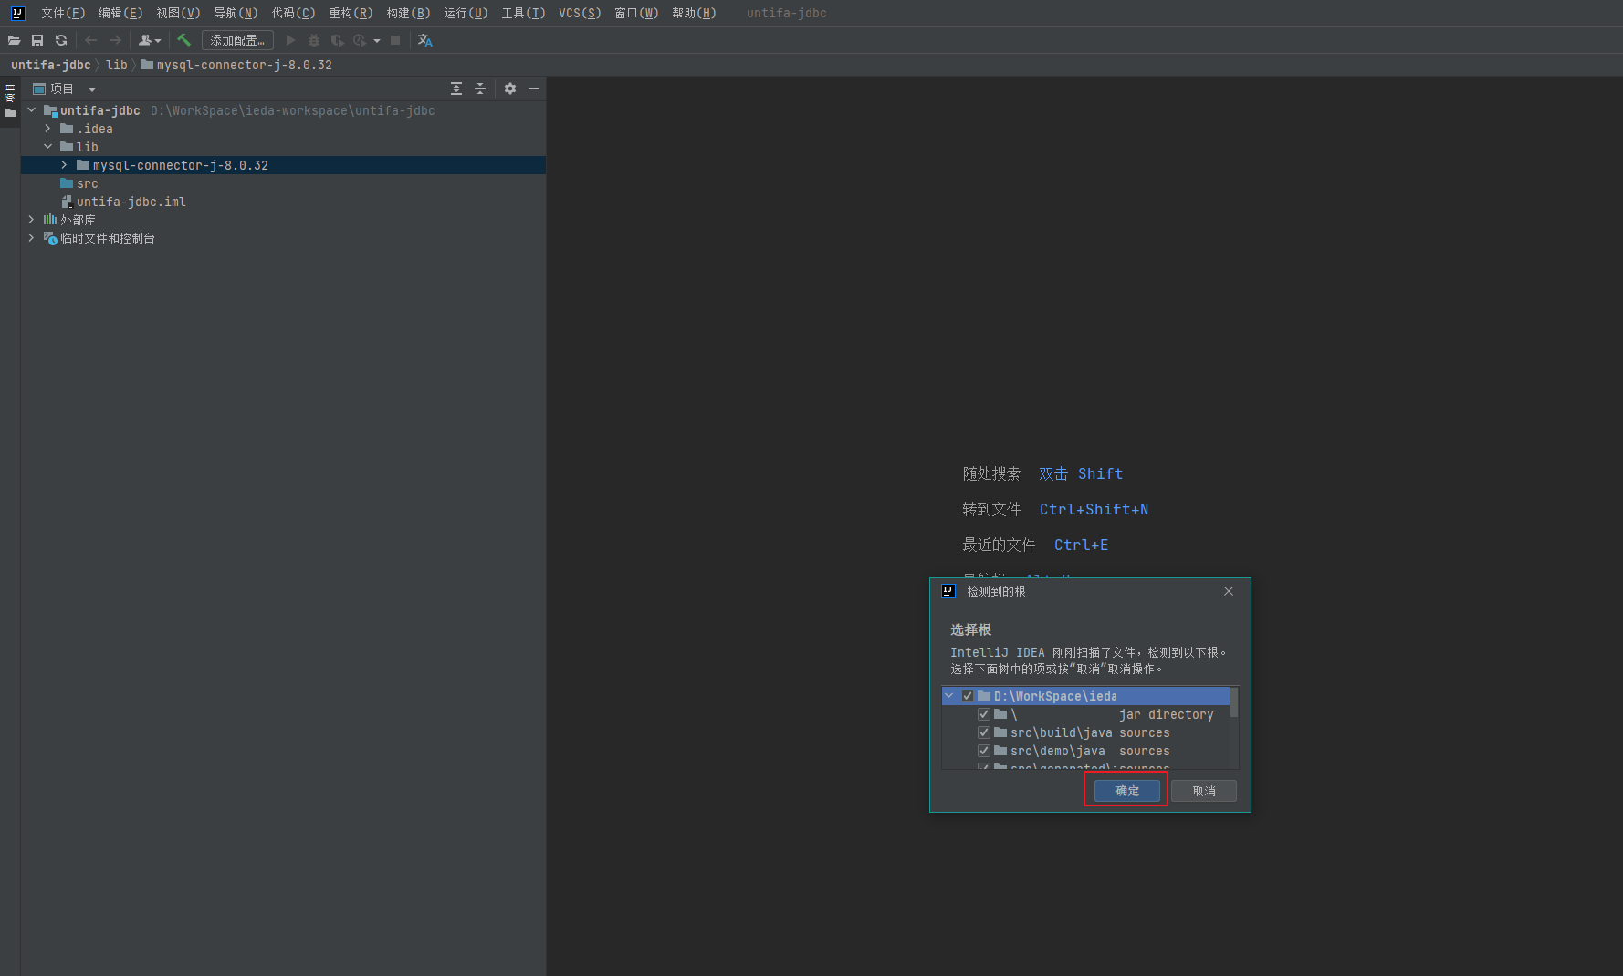Click the Collapse All icon in project panel

[480, 88]
